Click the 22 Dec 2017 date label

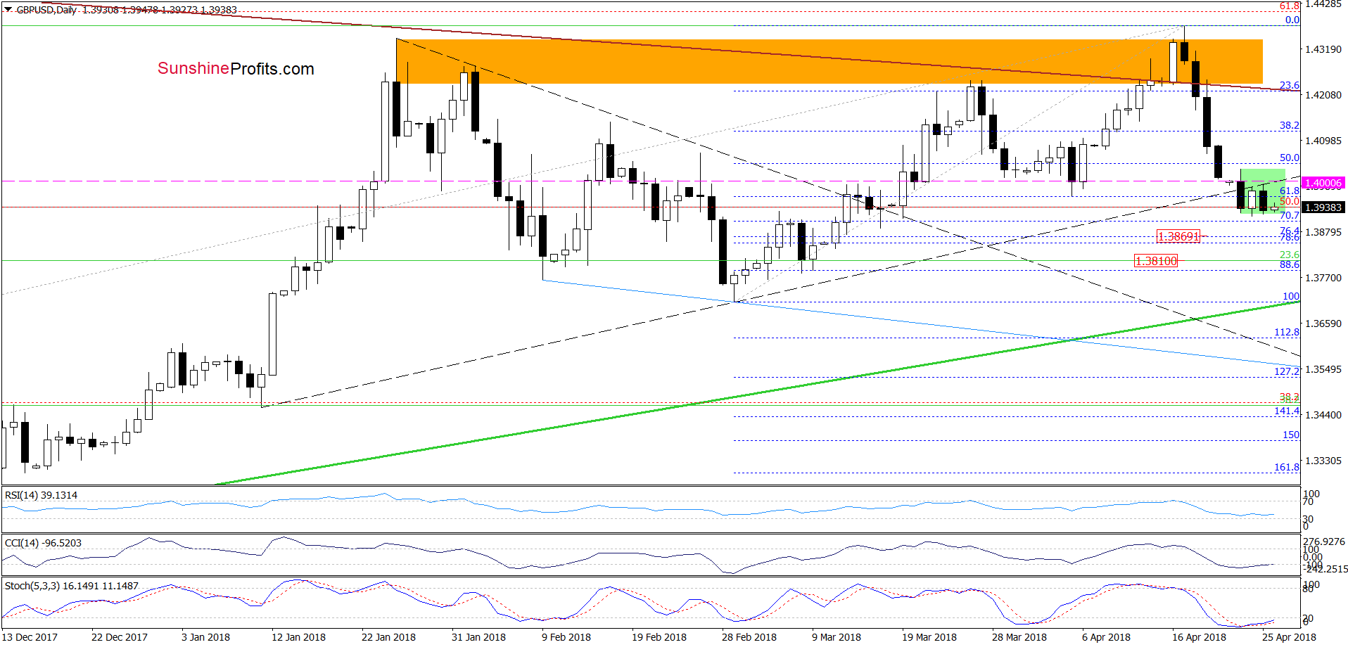point(120,637)
